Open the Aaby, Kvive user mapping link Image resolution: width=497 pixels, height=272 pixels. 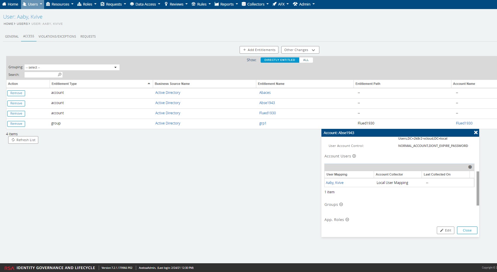pyautogui.click(x=335, y=183)
